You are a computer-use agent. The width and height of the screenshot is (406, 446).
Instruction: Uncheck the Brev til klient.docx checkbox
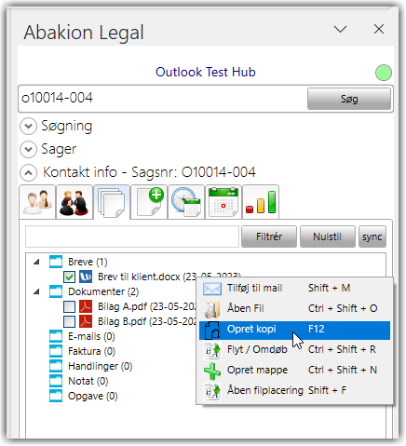69,277
